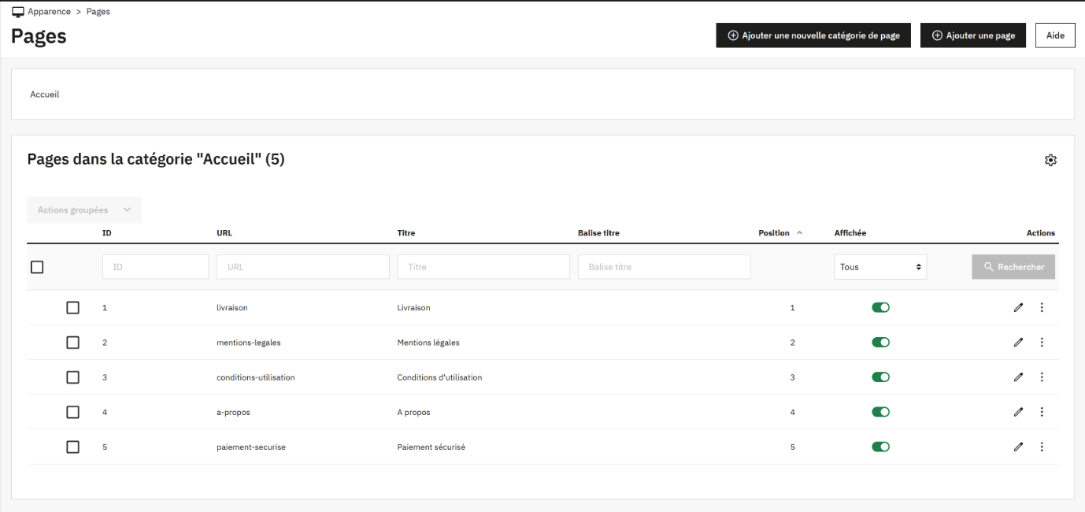Open the table settings gear icon
The image size is (1085, 512).
pyautogui.click(x=1050, y=160)
